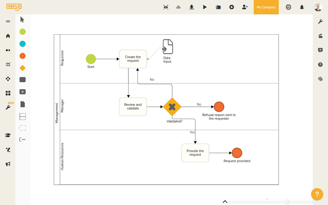Select the Task shape tool in the palette
Screen dimensions: 328x205
coord(22,79)
